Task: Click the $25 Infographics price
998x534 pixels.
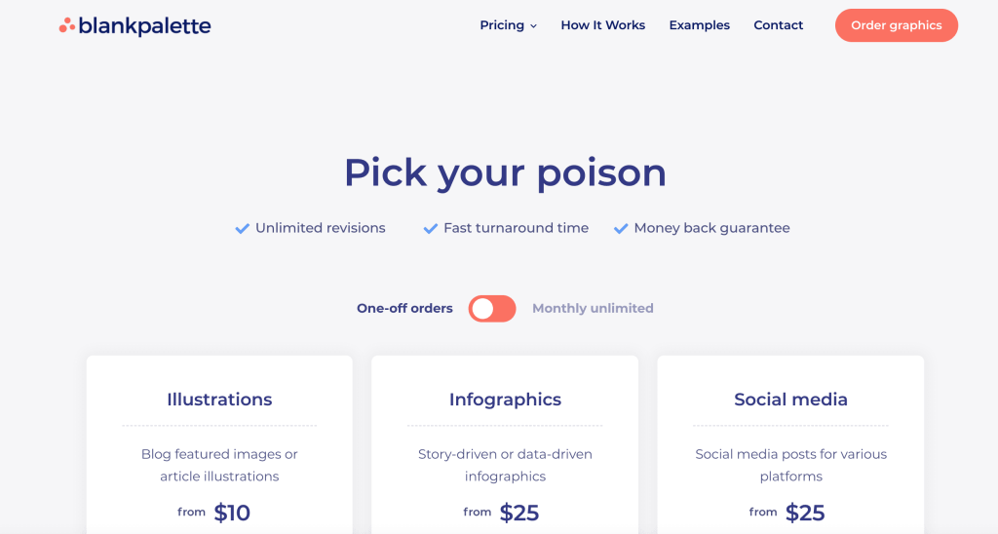Action: coord(518,513)
